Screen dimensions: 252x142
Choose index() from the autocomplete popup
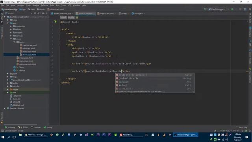click(155, 85)
